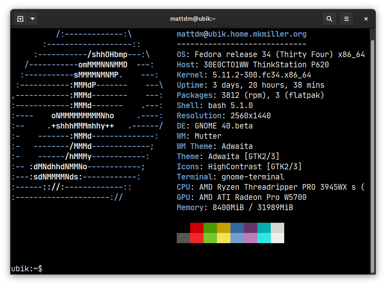Click the Terminal gnome-terminal line
386x286 pixels.
point(230,177)
